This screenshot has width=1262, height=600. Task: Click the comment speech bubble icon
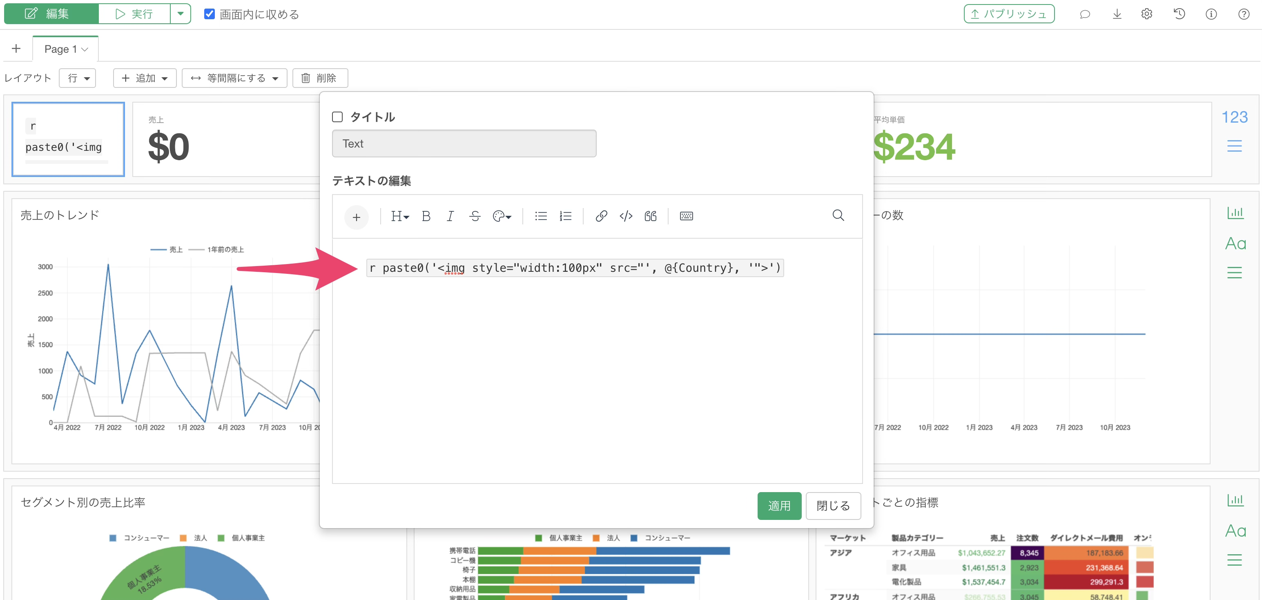point(1085,14)
